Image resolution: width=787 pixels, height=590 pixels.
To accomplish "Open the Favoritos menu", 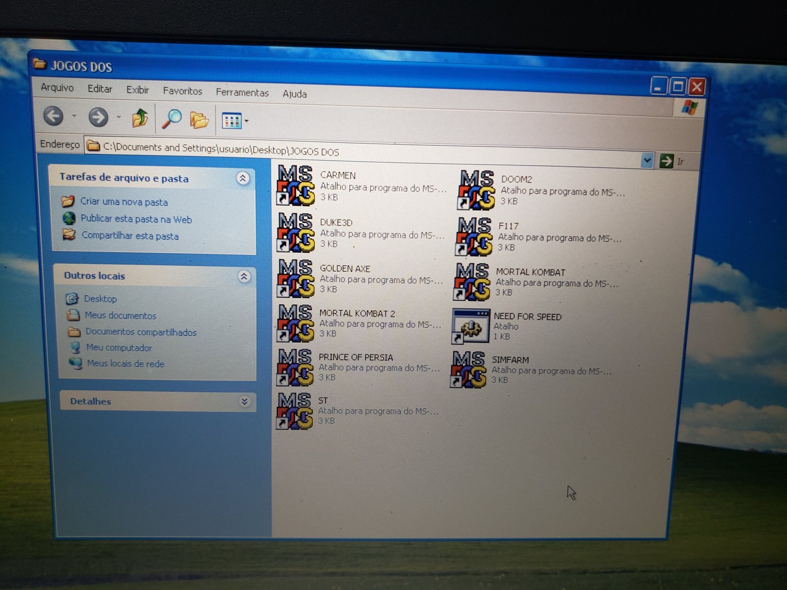I will (x=182, y=91).
